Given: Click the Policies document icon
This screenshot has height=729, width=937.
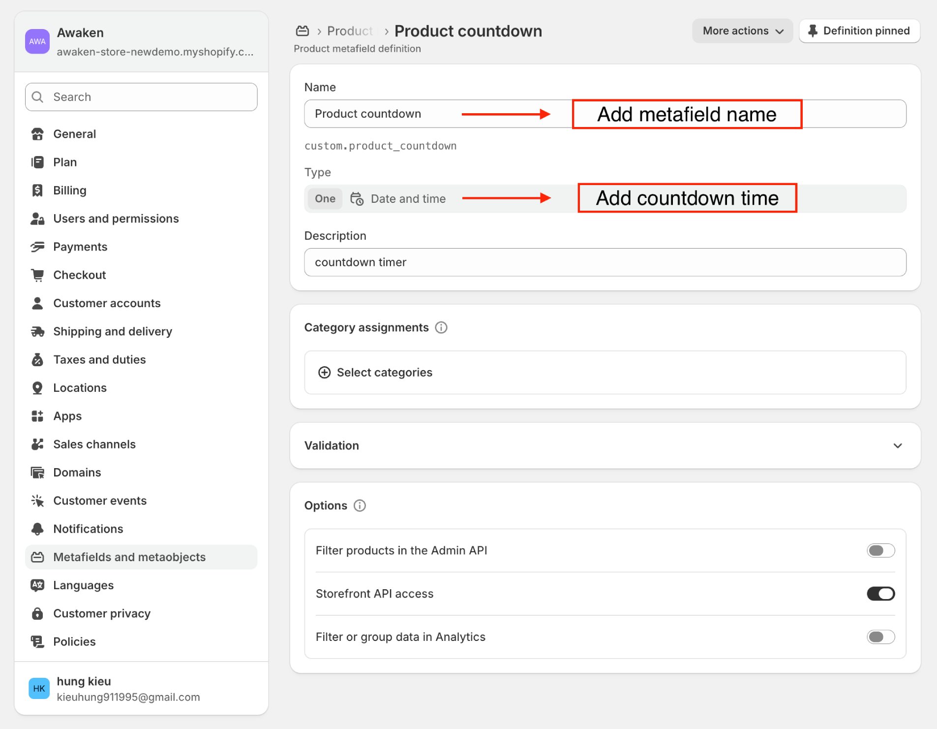Looking at the screenshot, I should 37,642.
